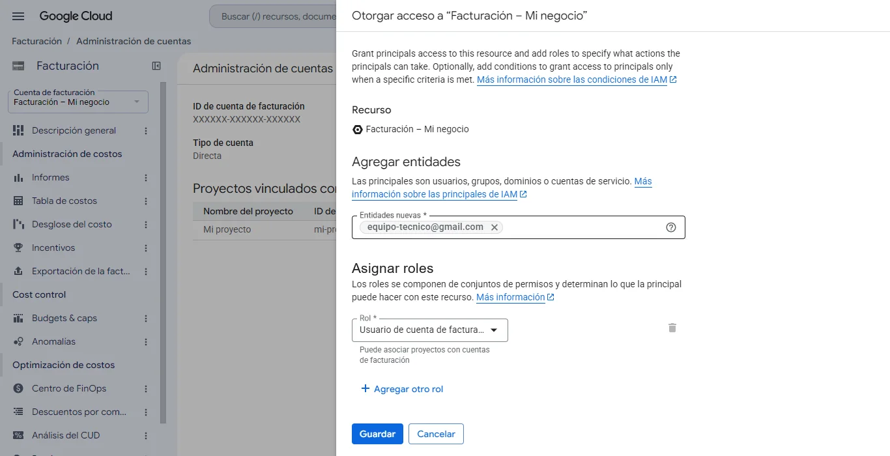Open more options for Desglose del costo
The height and width of the screenshot is (456, 890).
(146, 225)
